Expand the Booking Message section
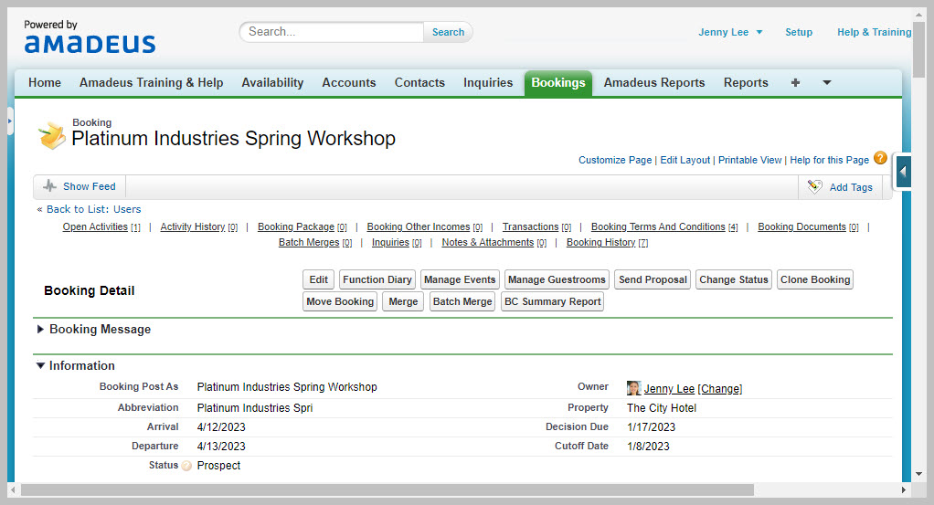Image resolution: width=934 pixels, height=505 pixels. tap(41, 330)
